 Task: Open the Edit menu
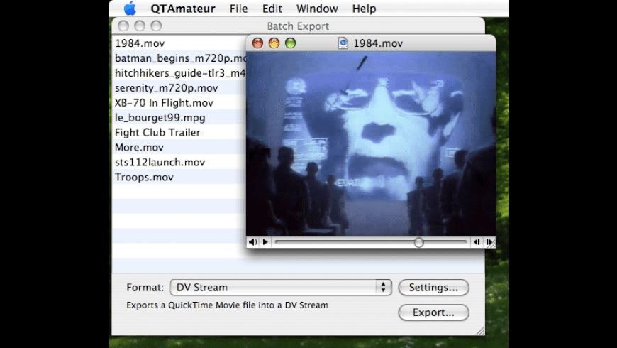(x=272, y=9)
